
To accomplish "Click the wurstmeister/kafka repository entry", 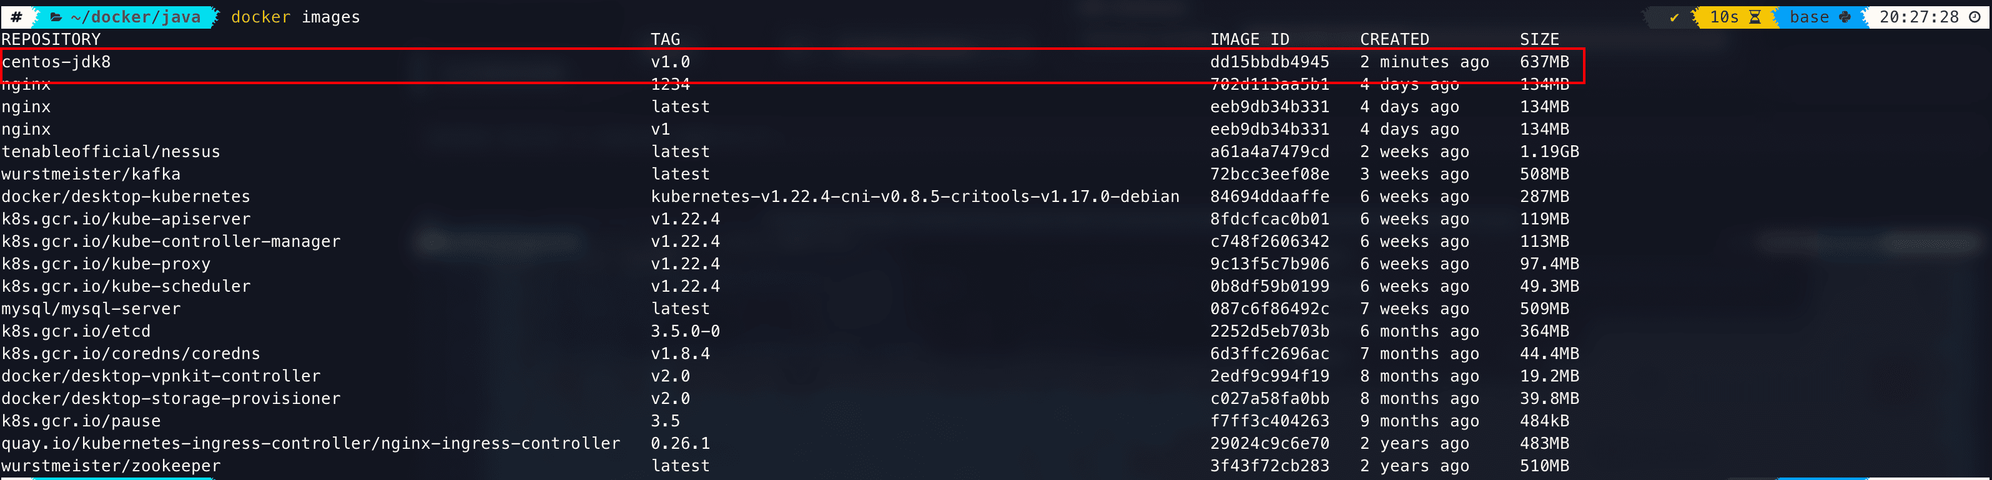I will point(91,175).
